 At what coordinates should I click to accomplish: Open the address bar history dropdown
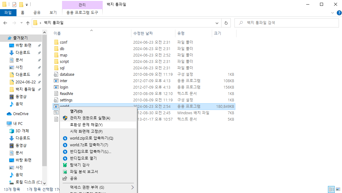point(217,23)
